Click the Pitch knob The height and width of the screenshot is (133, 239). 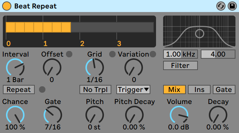click(x=95, y=115)
